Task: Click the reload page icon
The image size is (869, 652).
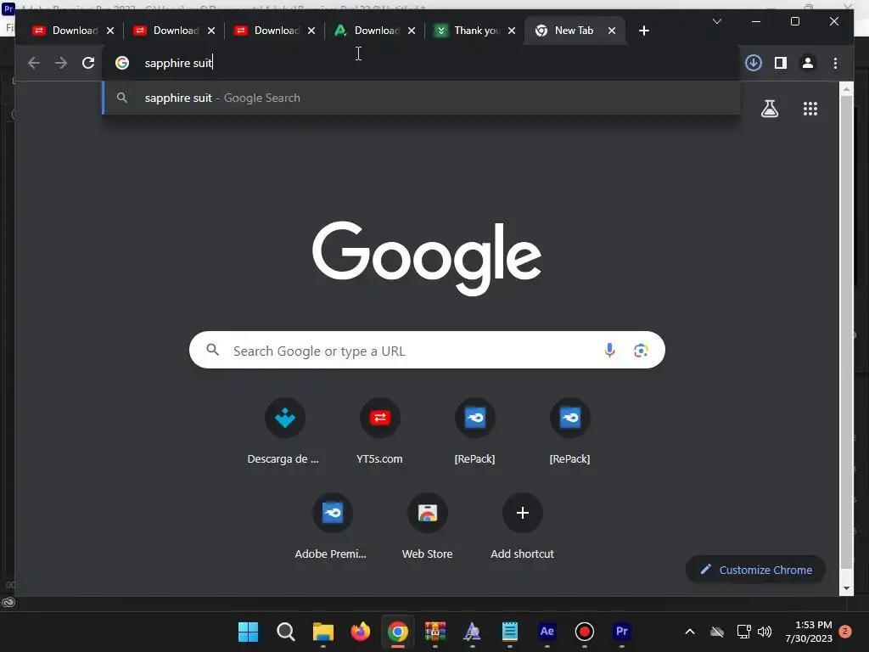Action: 88,63
